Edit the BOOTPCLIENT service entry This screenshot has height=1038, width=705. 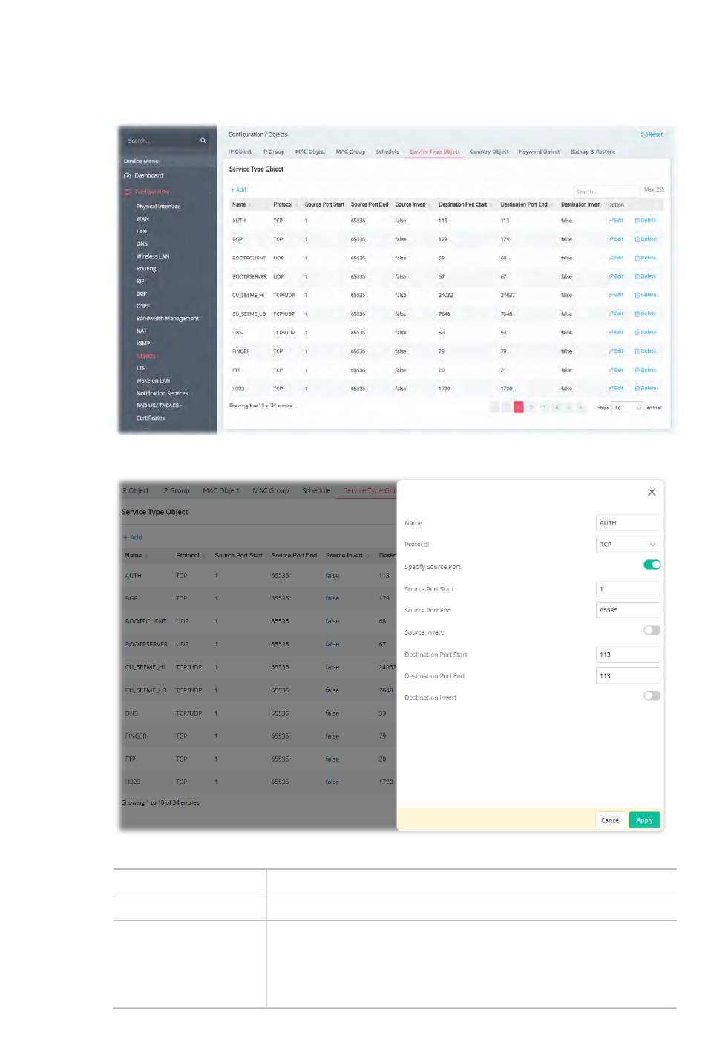coord(616,258)
